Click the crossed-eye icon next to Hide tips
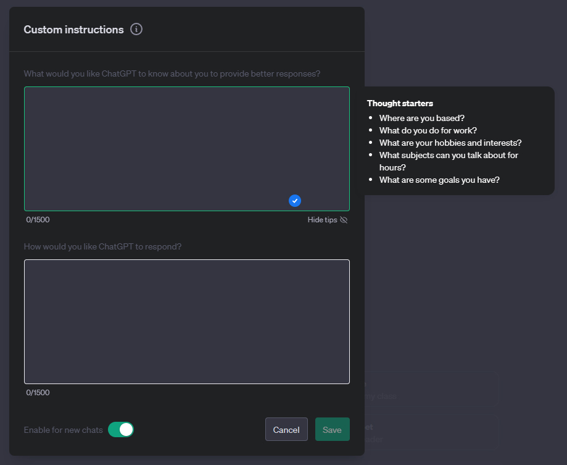This screenshot has height=465, width=567. pyautogui.click(x=344, y=220)
